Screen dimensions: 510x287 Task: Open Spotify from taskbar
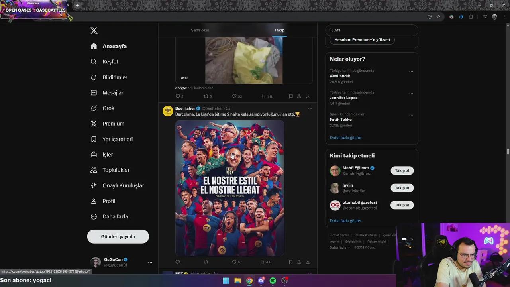[x=273, y=281]
